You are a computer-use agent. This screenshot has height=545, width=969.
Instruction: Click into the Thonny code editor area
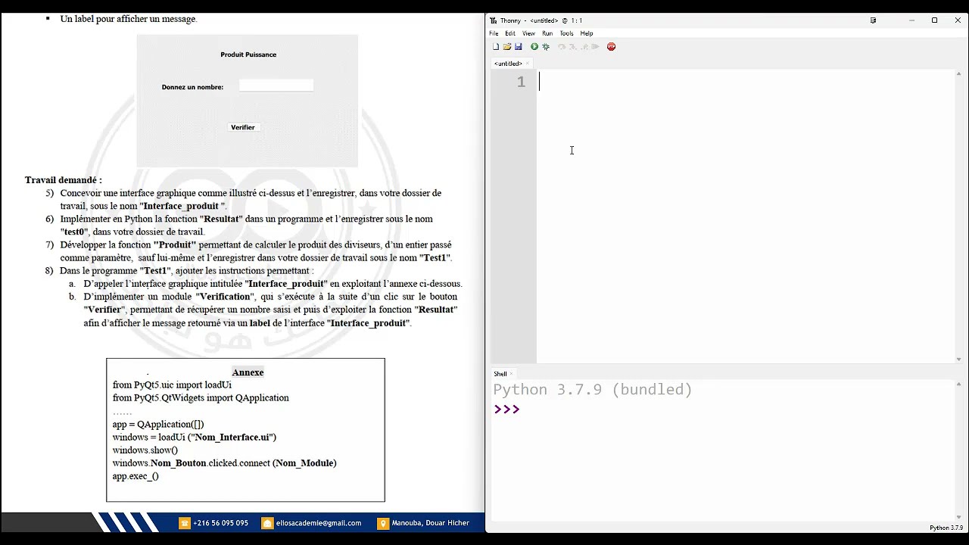[746, 216]
